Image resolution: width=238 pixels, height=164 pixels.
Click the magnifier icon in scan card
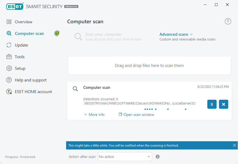(75, 89)
